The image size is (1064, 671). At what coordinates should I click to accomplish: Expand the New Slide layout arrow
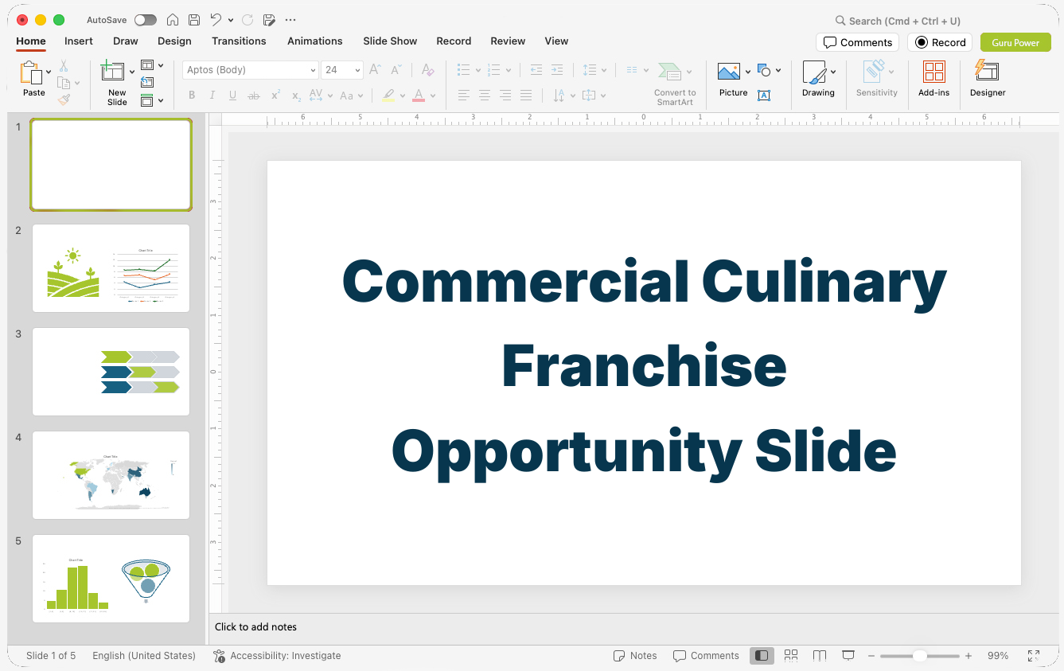(132, 72)
